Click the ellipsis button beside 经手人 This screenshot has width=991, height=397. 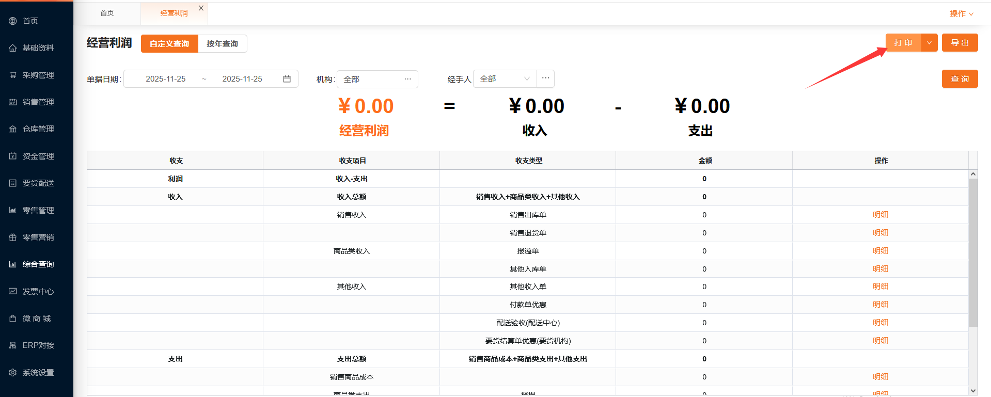click(545, 78)
